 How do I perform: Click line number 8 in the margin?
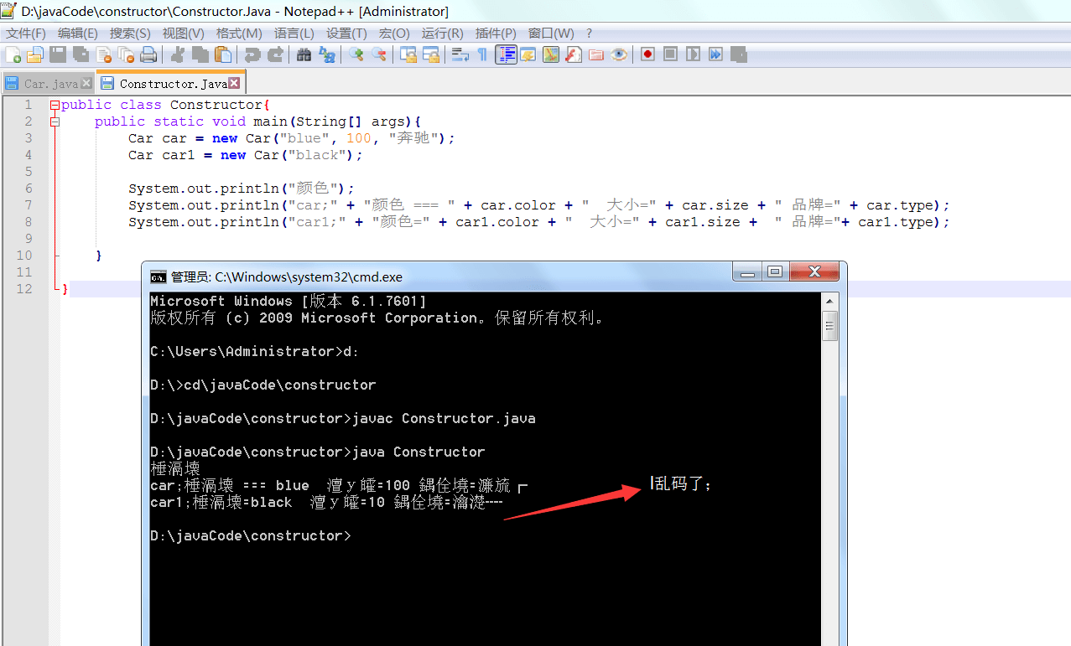29,222
